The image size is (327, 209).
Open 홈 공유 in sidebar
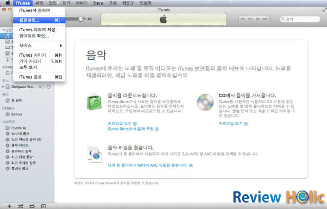point(17,100)
